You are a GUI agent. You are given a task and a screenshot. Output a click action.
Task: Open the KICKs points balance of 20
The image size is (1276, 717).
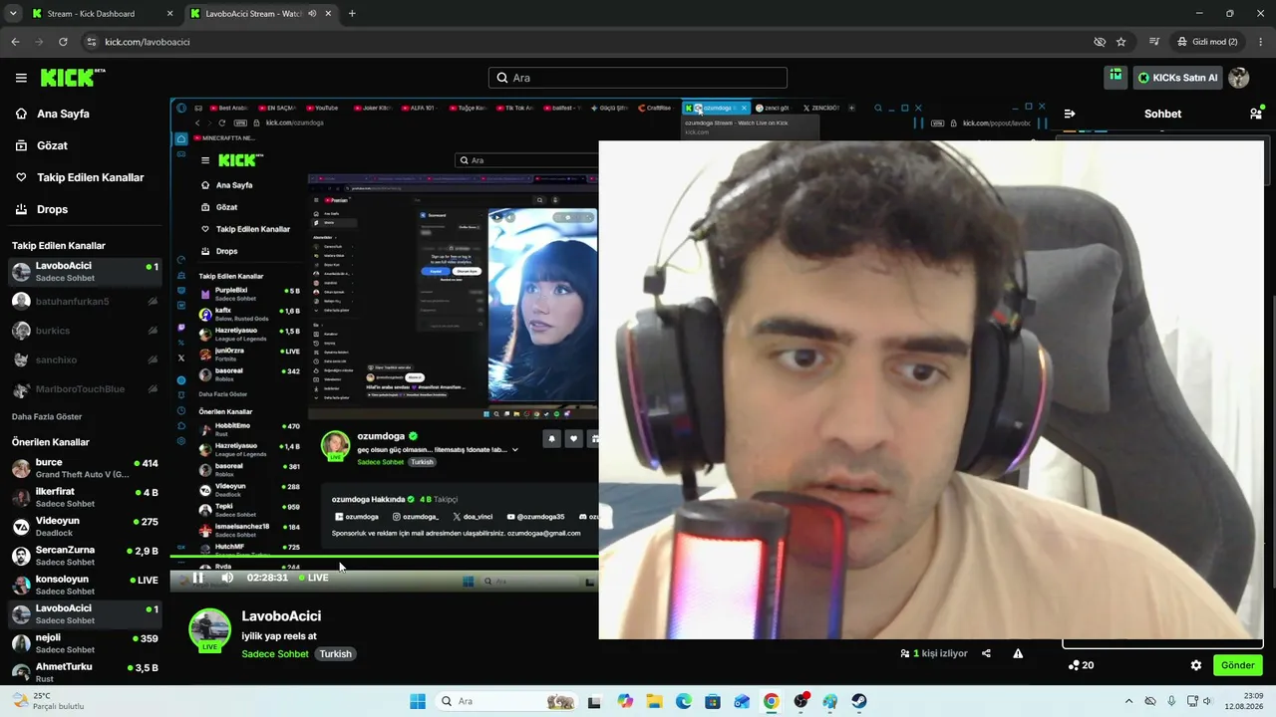[x=1081, y=665]
